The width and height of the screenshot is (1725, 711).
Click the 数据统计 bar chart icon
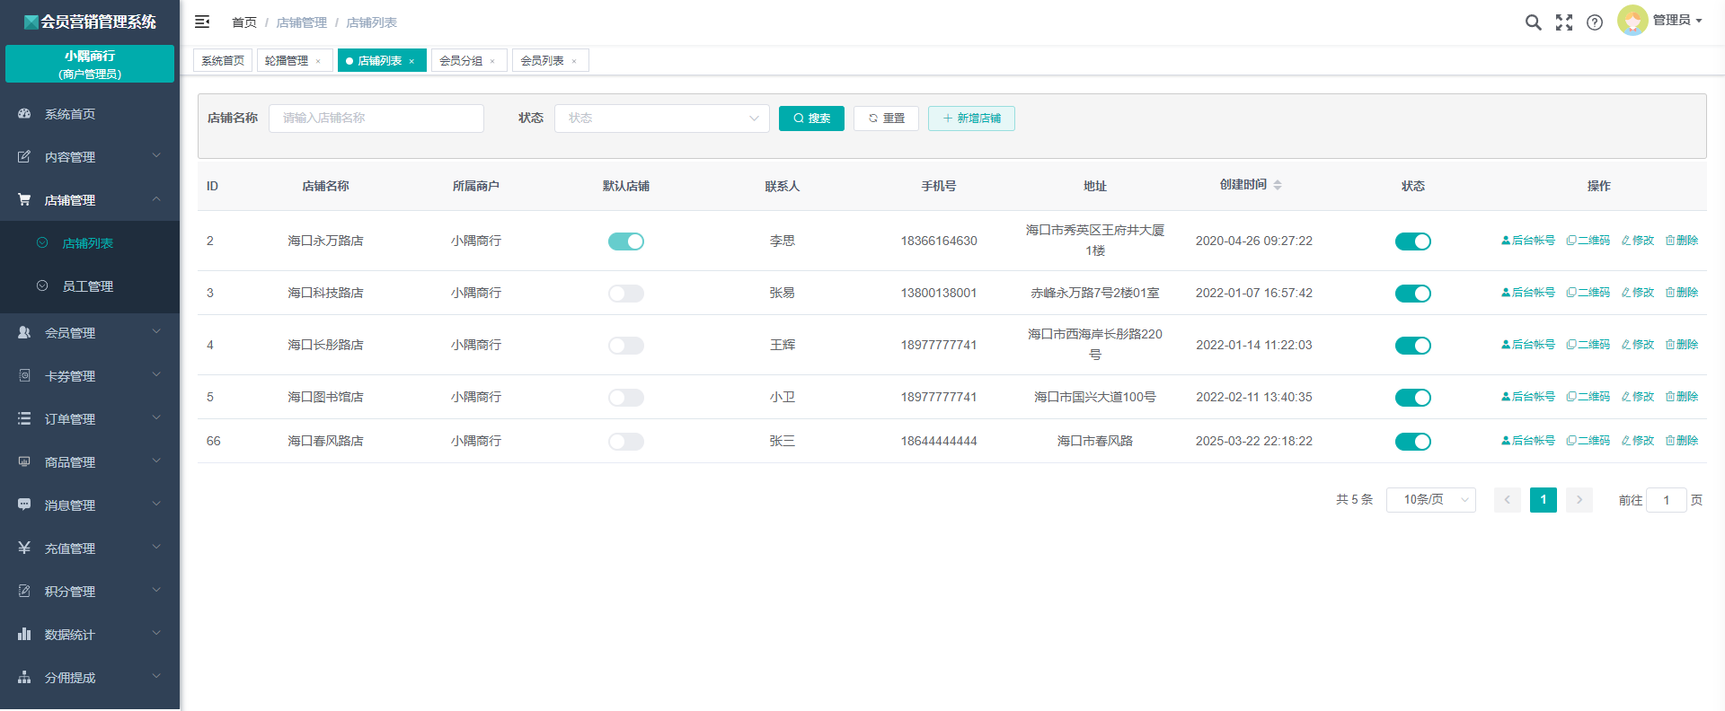click(24, 634)
